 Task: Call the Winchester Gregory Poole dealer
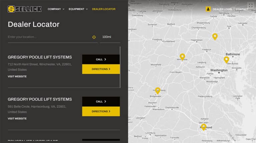[101, 59]
